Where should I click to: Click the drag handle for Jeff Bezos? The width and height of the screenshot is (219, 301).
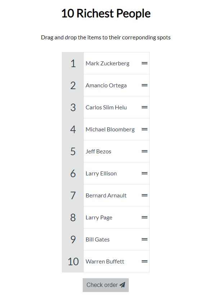pyautogui.click(x=145, y=151)
